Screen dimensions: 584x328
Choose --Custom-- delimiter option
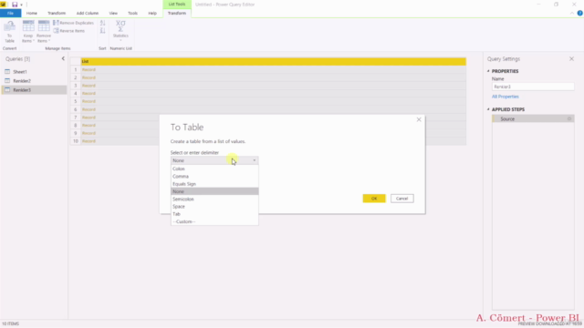coord(214,221)
